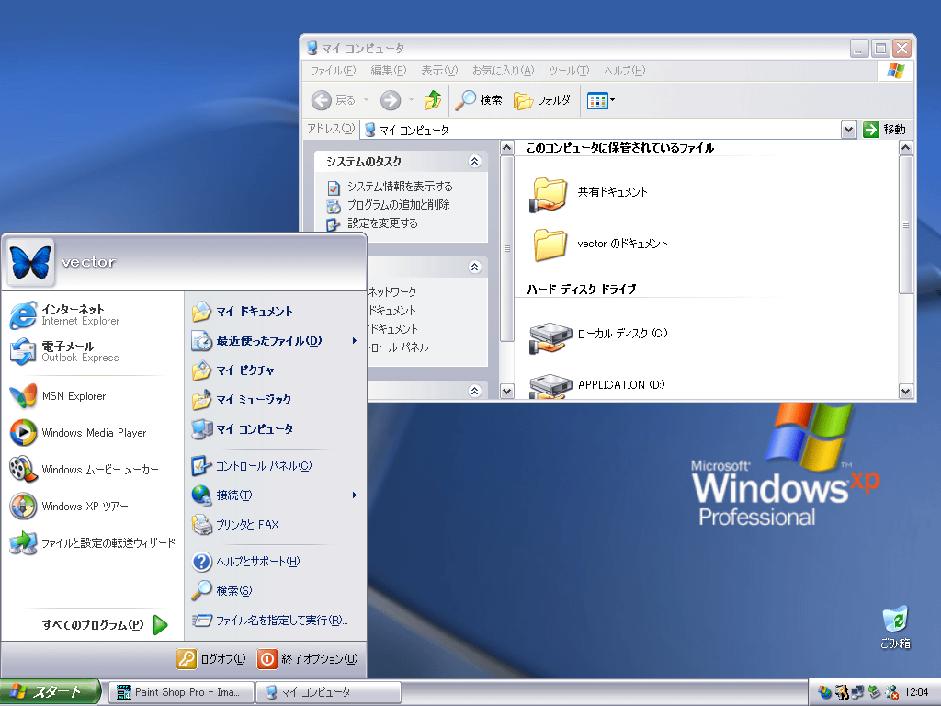
Task: Open the address bar dropdown
Action: (848, 130)
